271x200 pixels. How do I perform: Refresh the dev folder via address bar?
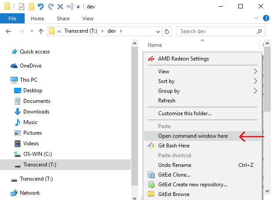[167, 31]
